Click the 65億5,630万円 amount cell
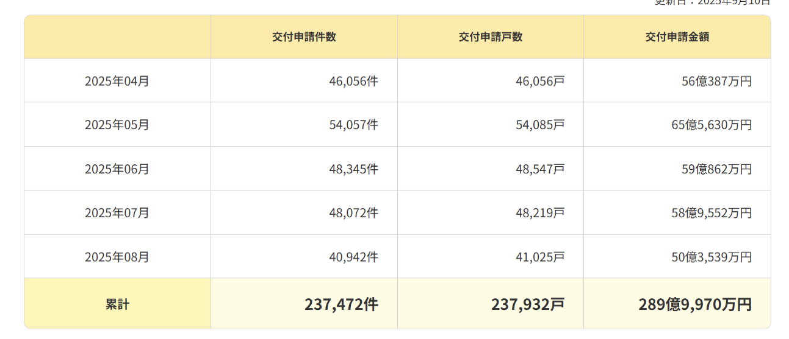The height and width of the screenshot is (339, 789). (712, 125)
